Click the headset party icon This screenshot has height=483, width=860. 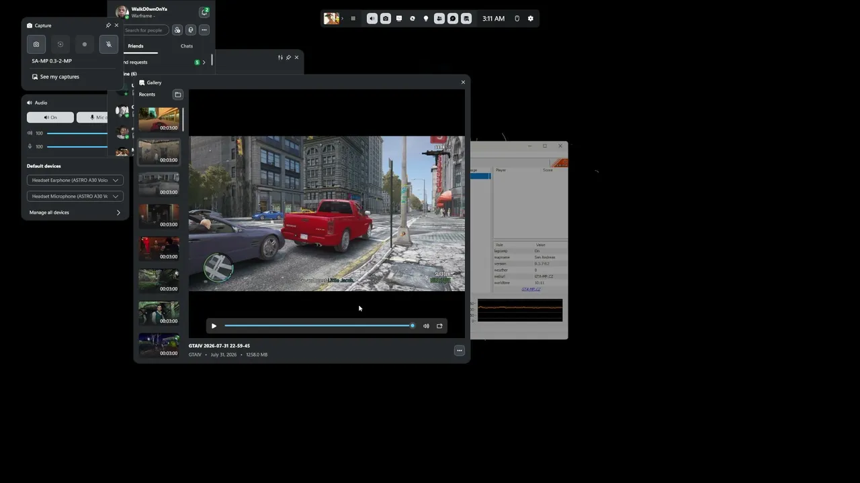click(191, 30)
